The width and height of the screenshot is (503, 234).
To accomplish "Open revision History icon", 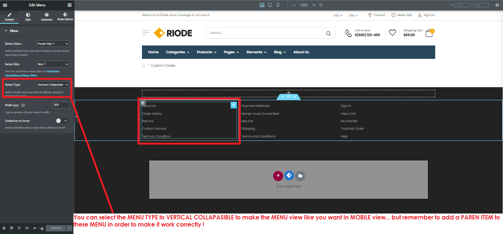I will [19, 228].
